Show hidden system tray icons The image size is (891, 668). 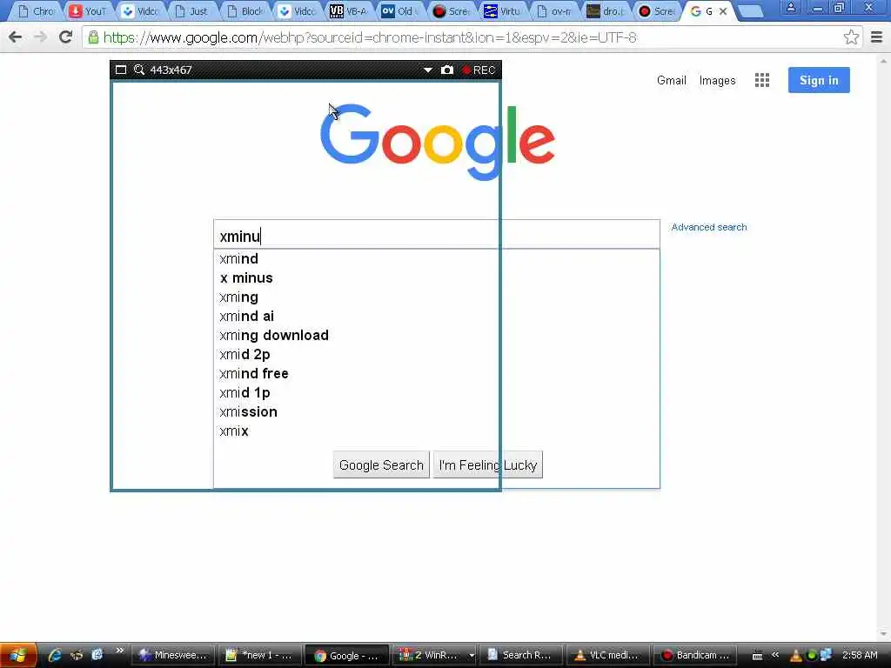[775, 655]
